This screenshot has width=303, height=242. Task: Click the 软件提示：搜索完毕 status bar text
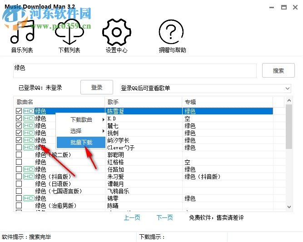[x=26, y=237]
